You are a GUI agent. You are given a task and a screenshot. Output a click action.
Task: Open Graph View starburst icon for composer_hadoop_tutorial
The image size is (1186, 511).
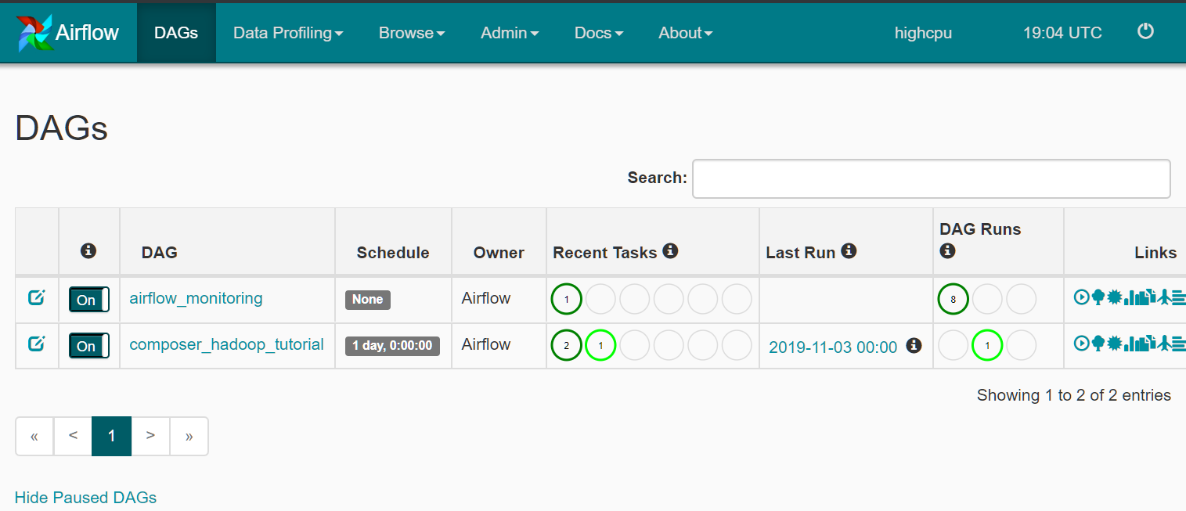1114,343
